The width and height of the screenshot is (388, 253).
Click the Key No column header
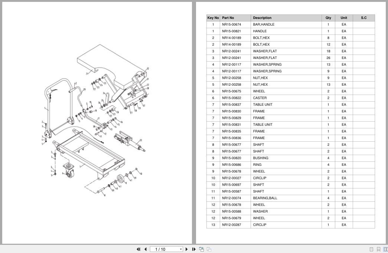click(x=213, y=18)
